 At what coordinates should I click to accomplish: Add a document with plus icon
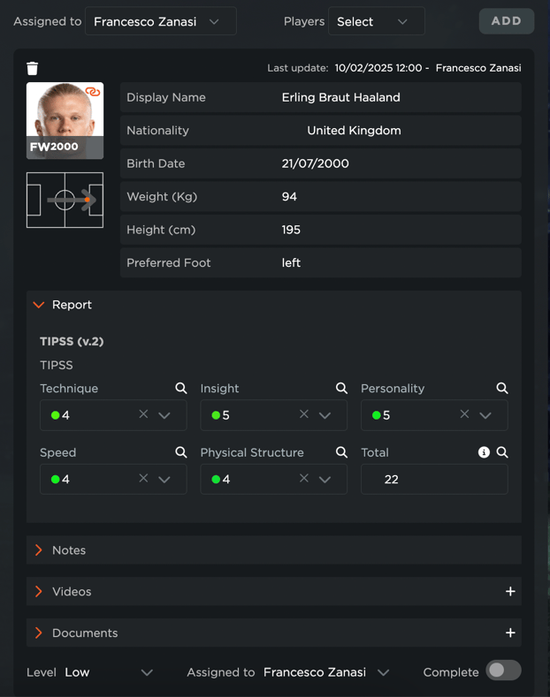pyautogui.click(x=510, y=633)
